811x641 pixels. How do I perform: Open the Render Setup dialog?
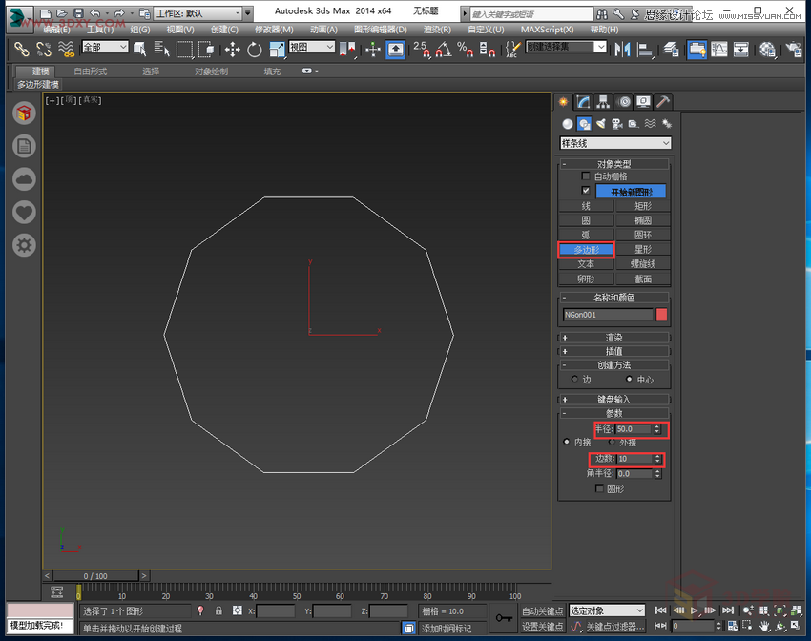coord(793,48)
